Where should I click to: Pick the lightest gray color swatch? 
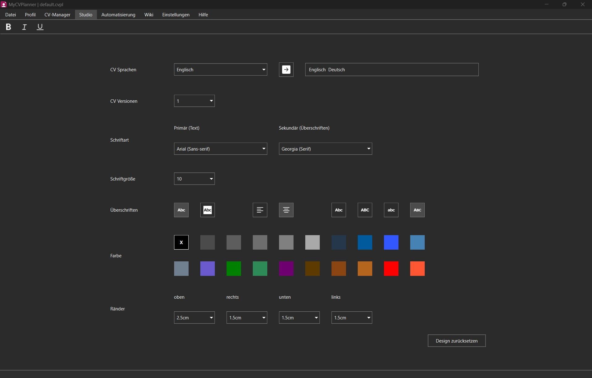click(312, 243)
